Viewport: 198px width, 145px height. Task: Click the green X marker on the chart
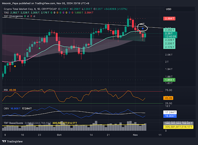pos(27,49)
